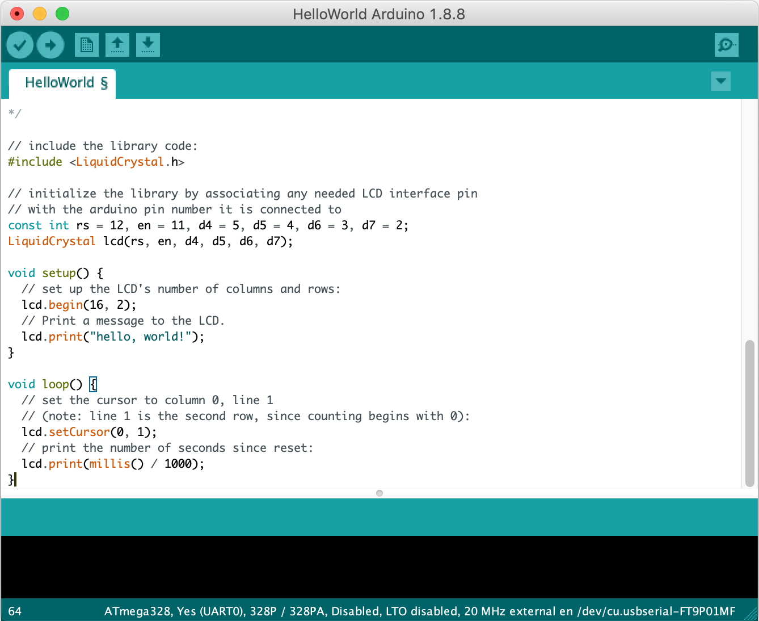Click the 'void loop() {' line
This screenshot has width=759, height=621.
click(x=53, y=384)
